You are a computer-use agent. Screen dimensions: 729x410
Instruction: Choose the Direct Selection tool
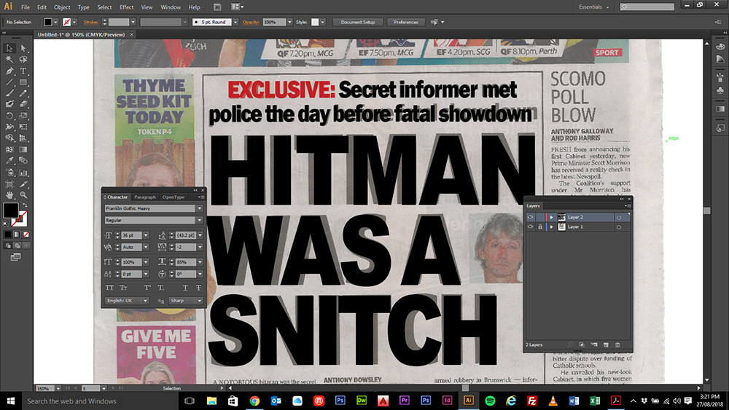pyautogui.click(x=23, y=48)
